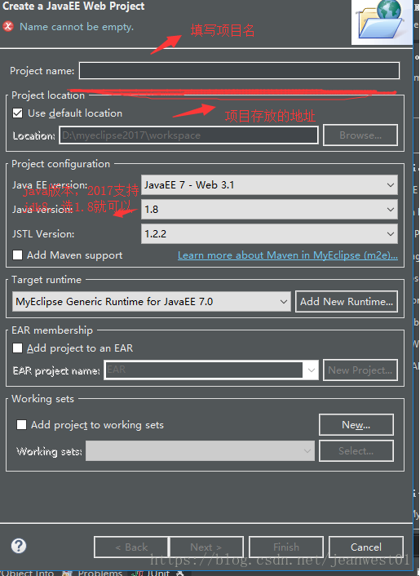Click the Browse button
Image resolution: width=420 pixels, height=576 pixels.
(360, 135)
